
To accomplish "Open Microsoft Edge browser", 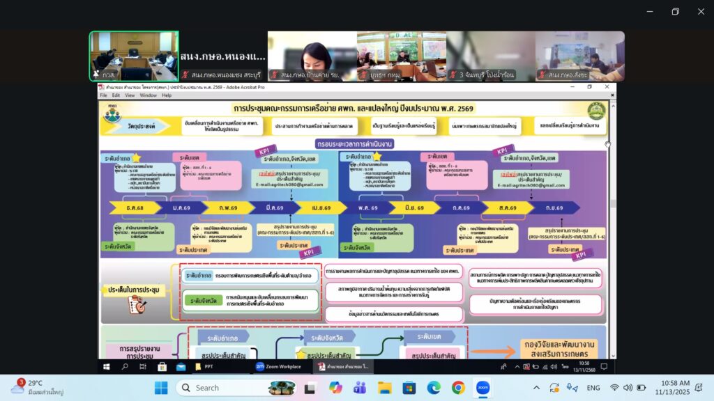I will click(434, 387).
